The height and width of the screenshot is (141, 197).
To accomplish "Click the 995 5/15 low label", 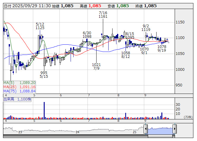I will pos(44,75).
